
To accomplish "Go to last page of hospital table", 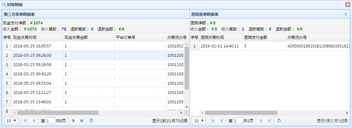I will pyautogui.click(x=269, y=121).
